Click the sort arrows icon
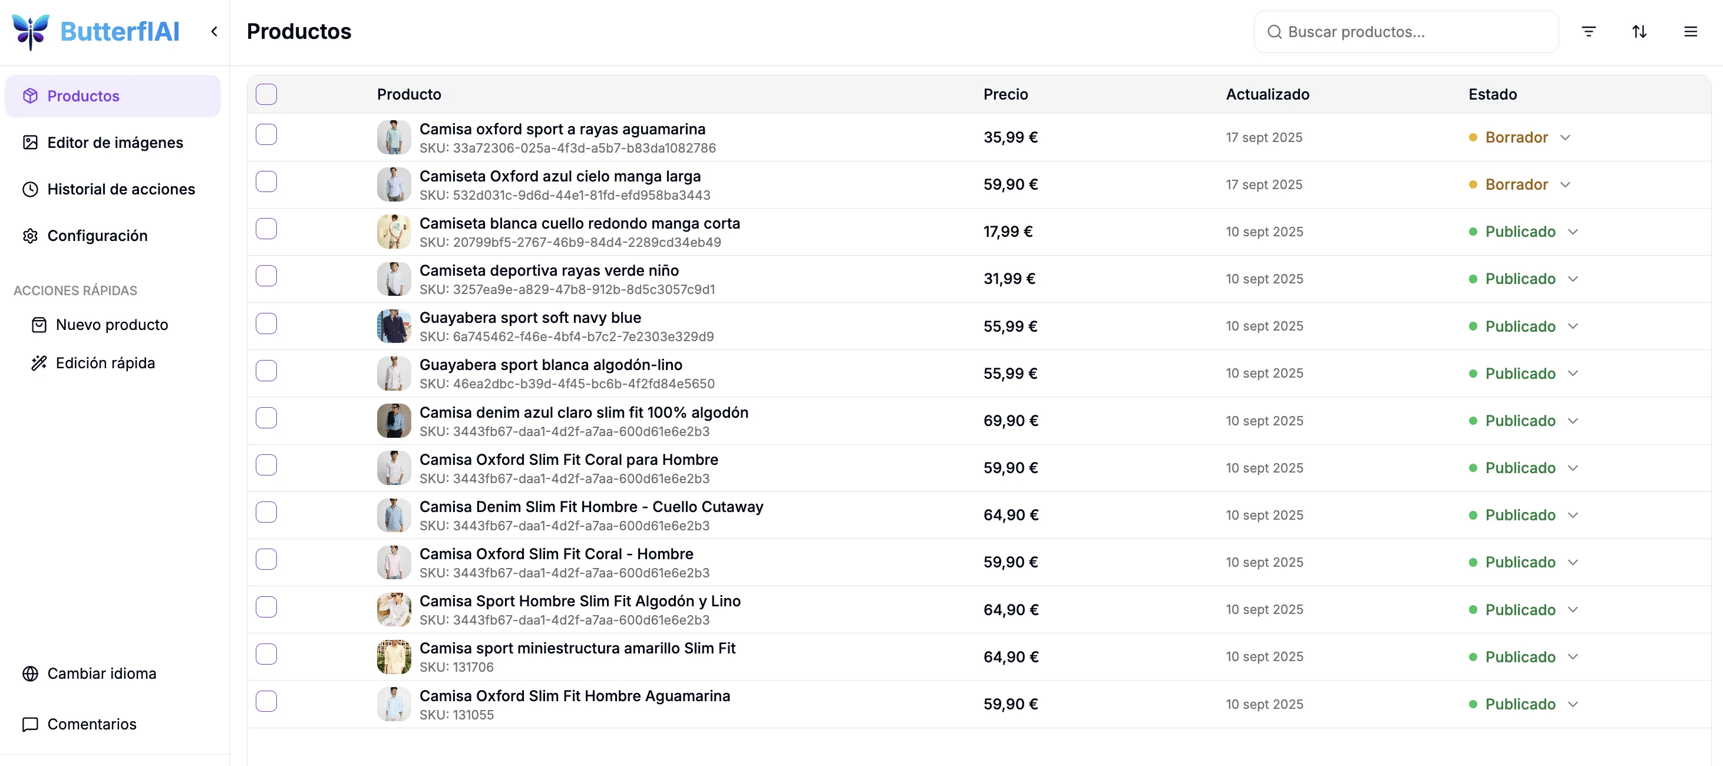Image resolution: width=1723 pixels, height=766 pixels. 1639,31
